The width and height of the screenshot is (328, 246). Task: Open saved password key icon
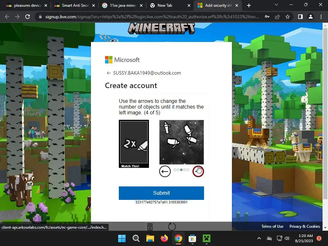click(267, 17)
